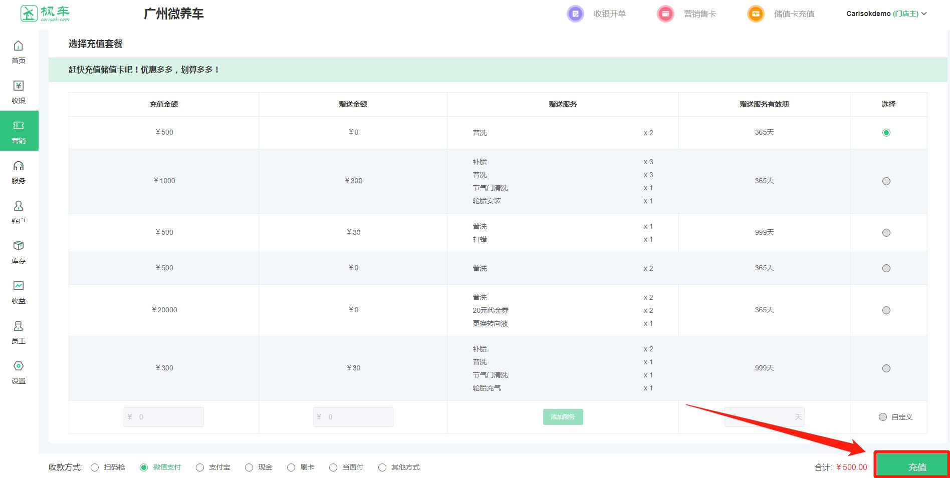The width and height of the screenshot is (950, 478).
Task: Select the ¥300 package radio button
Action: (x=886, y=368)
